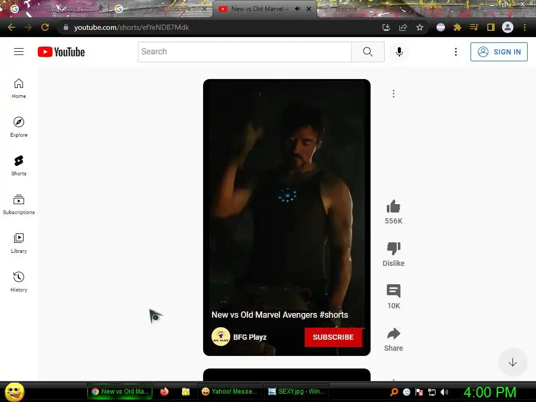This screenshot has height=402, width=536.
Task: Open Chrome three-dot menu
Action: pos(524,27)
